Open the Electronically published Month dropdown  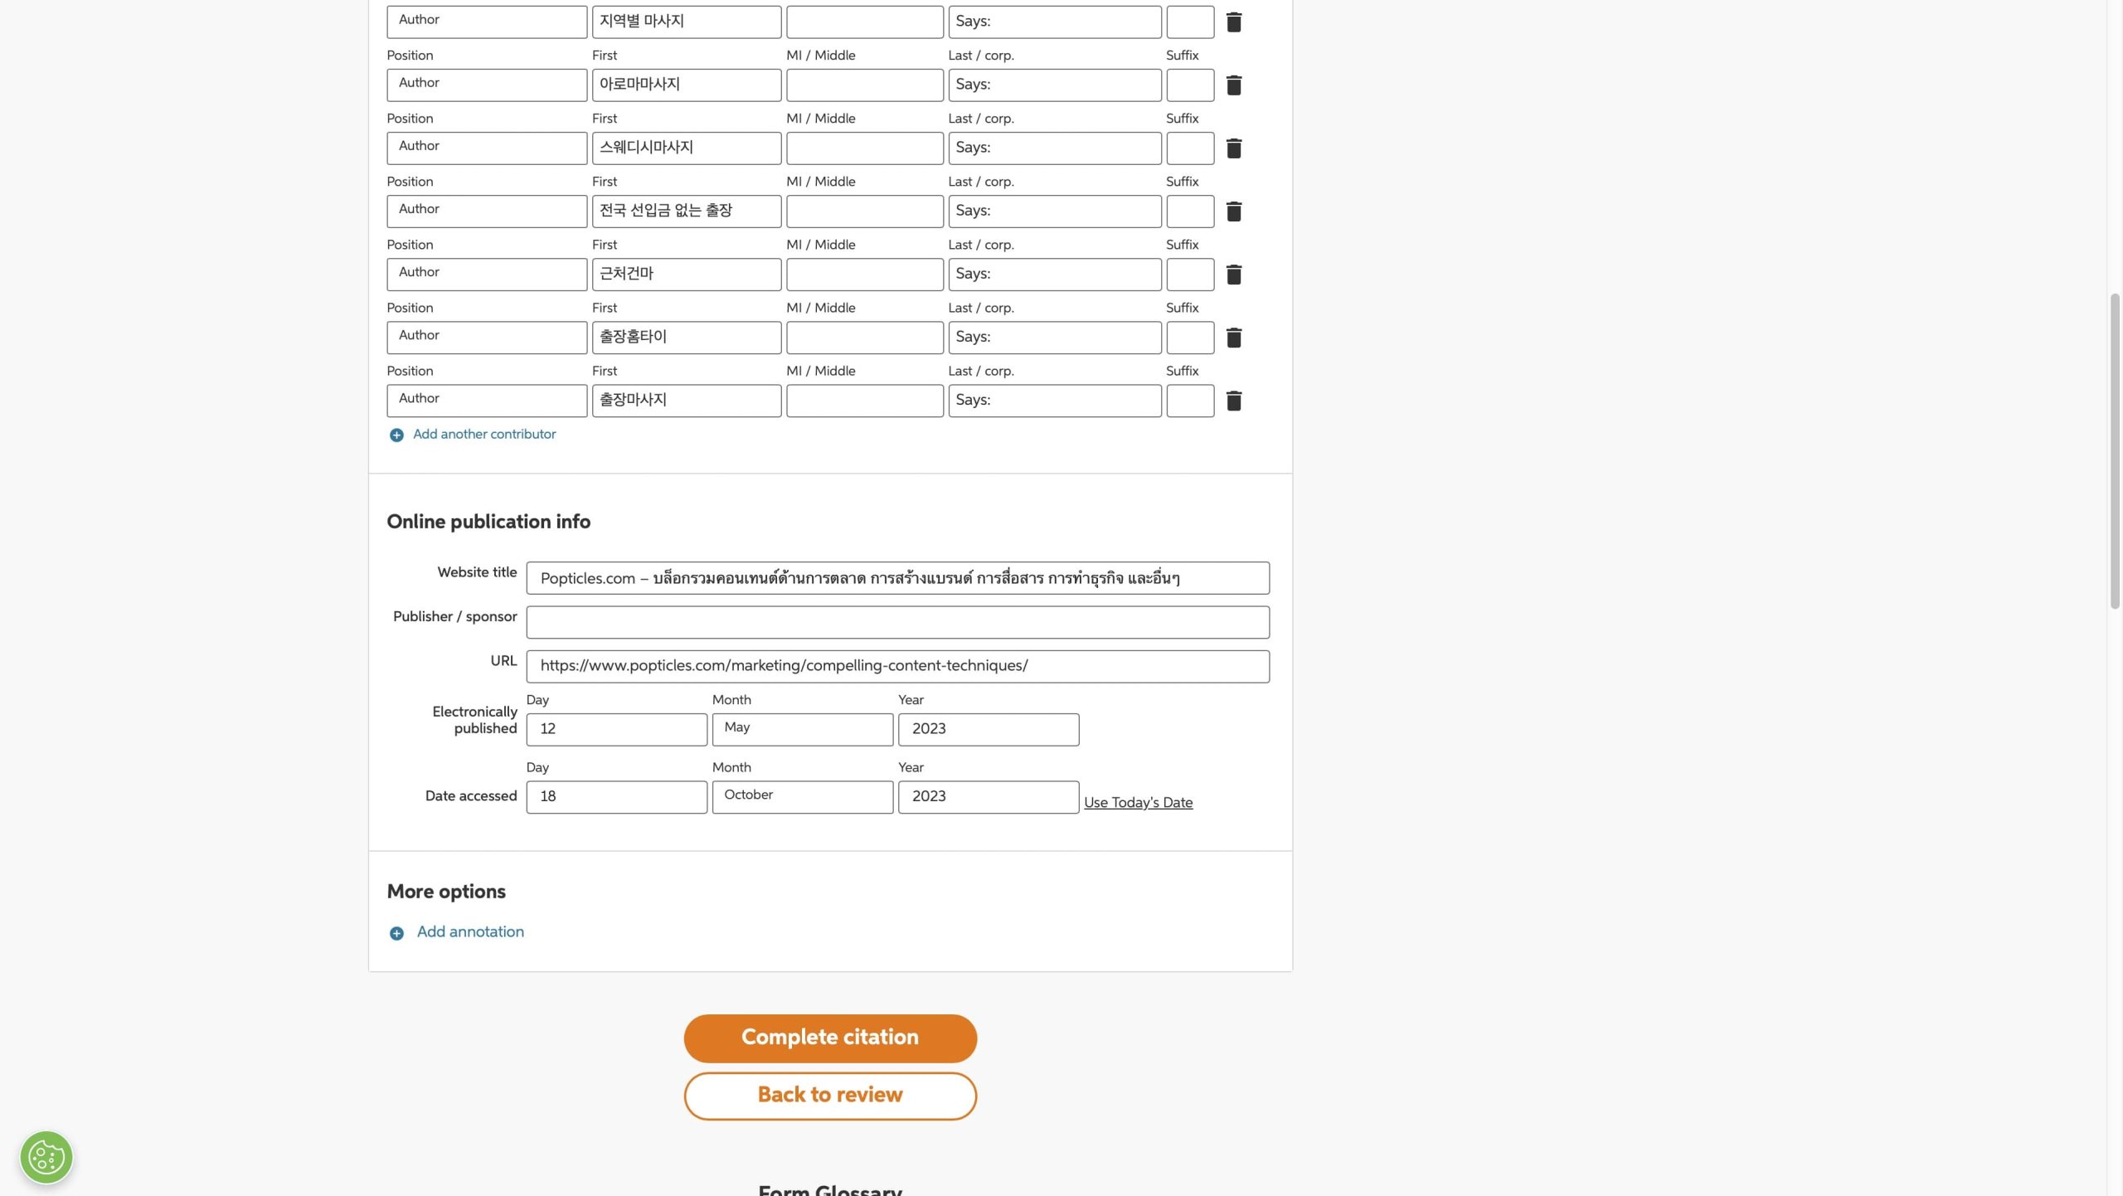coord(802,729)
